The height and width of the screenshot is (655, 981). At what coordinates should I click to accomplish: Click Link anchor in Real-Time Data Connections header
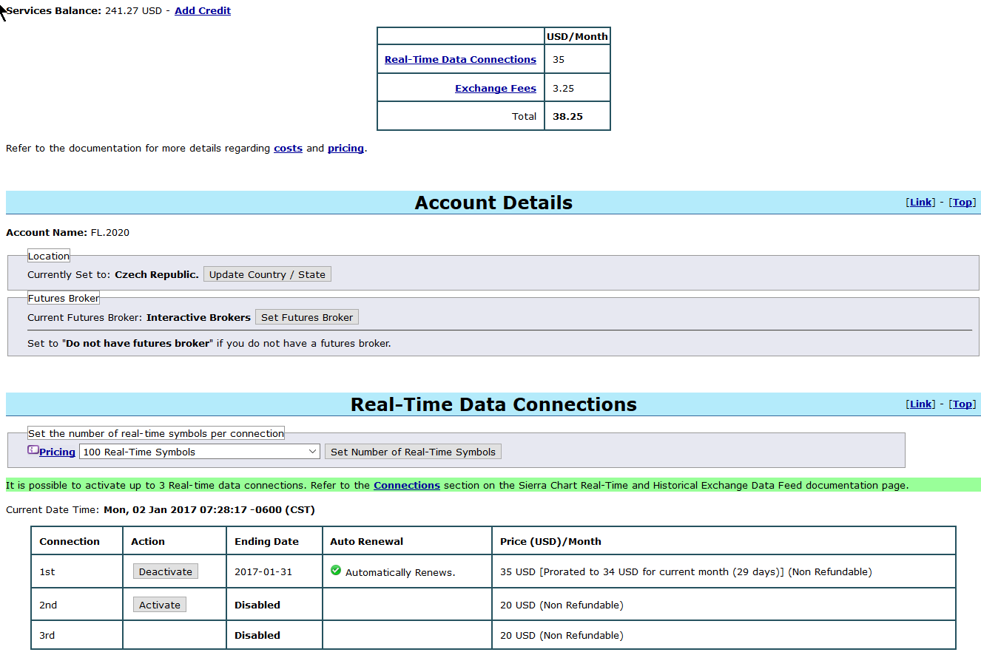(x=920, y=404)
